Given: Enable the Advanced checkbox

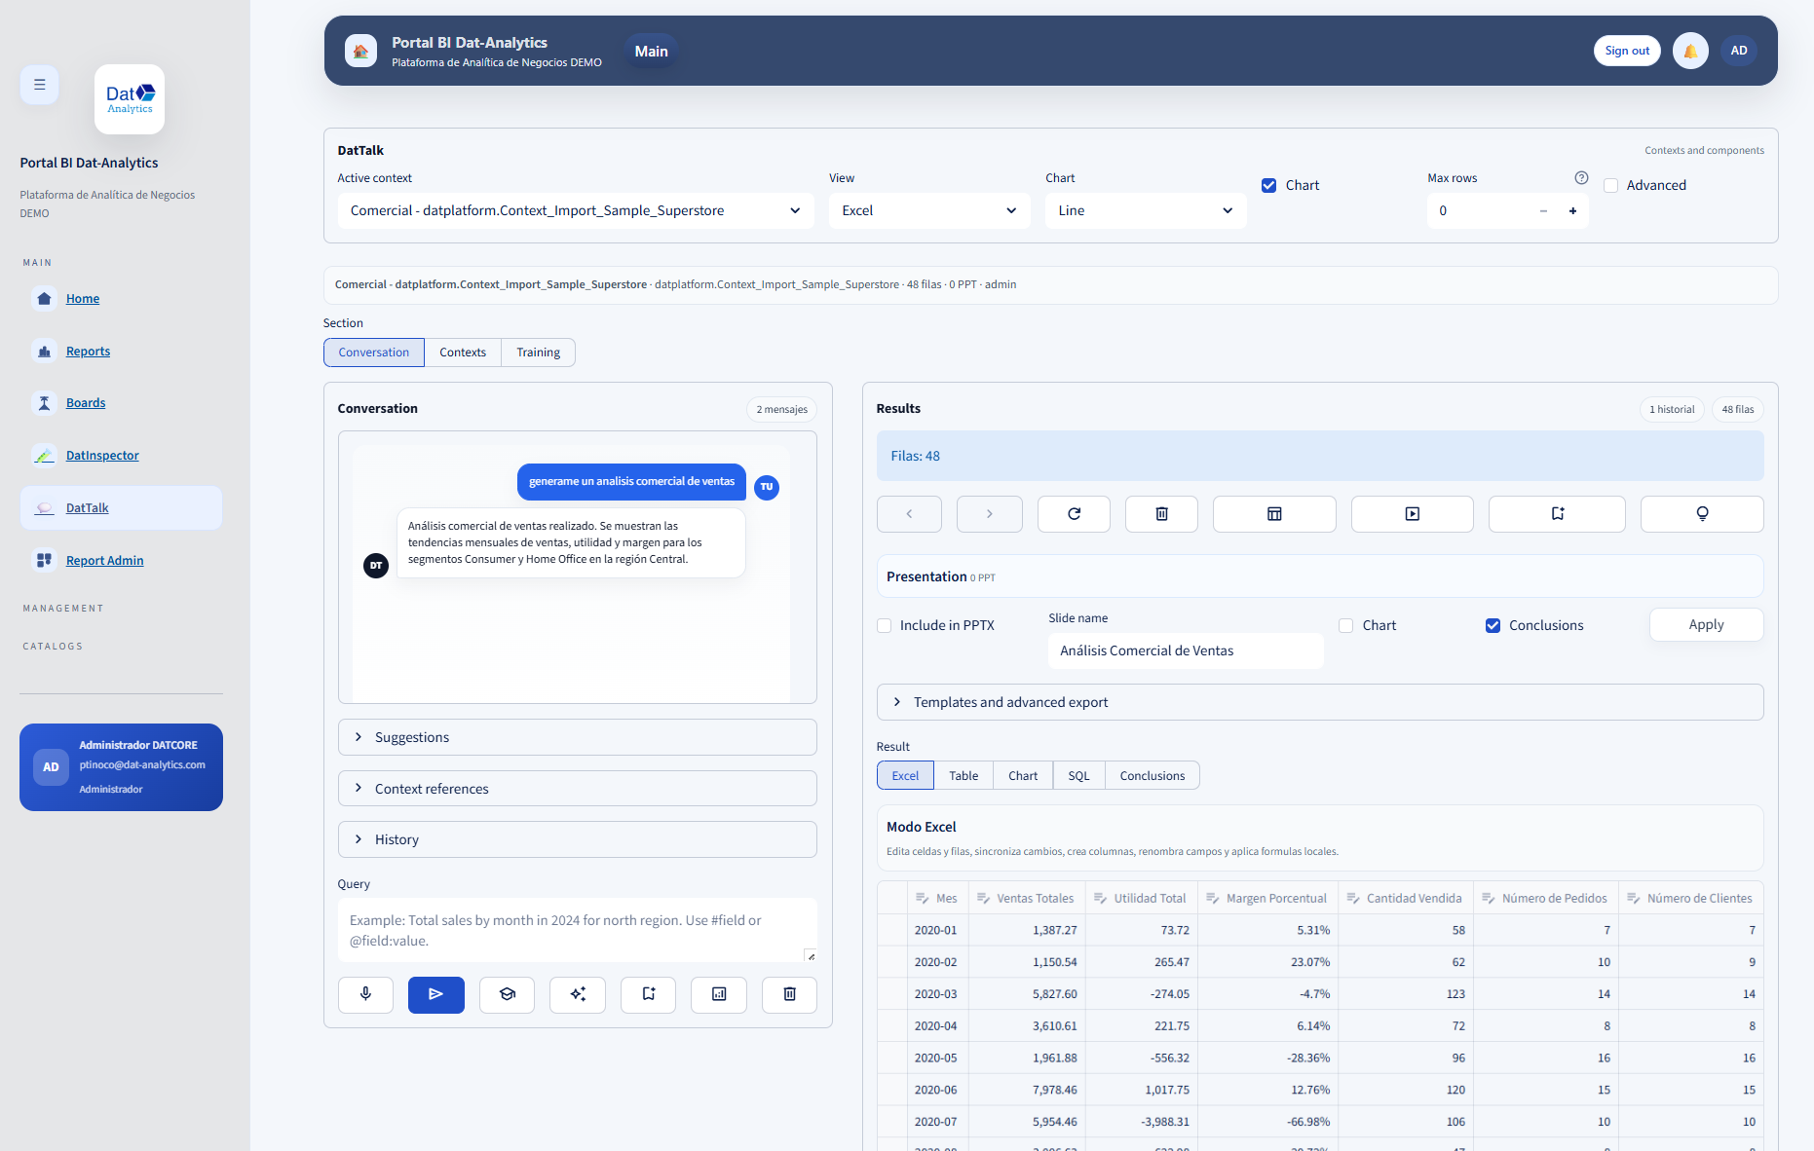Looking at the screenshot, I should coord(1610,185).
